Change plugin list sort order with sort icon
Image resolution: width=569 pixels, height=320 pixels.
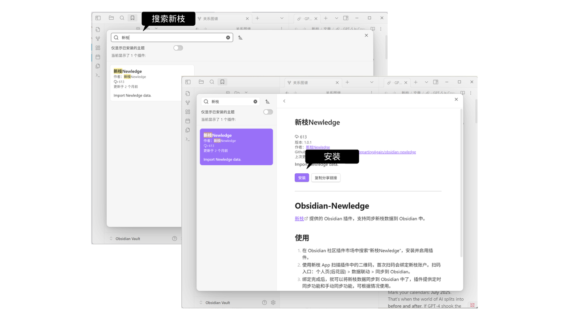tap(267, 101)
